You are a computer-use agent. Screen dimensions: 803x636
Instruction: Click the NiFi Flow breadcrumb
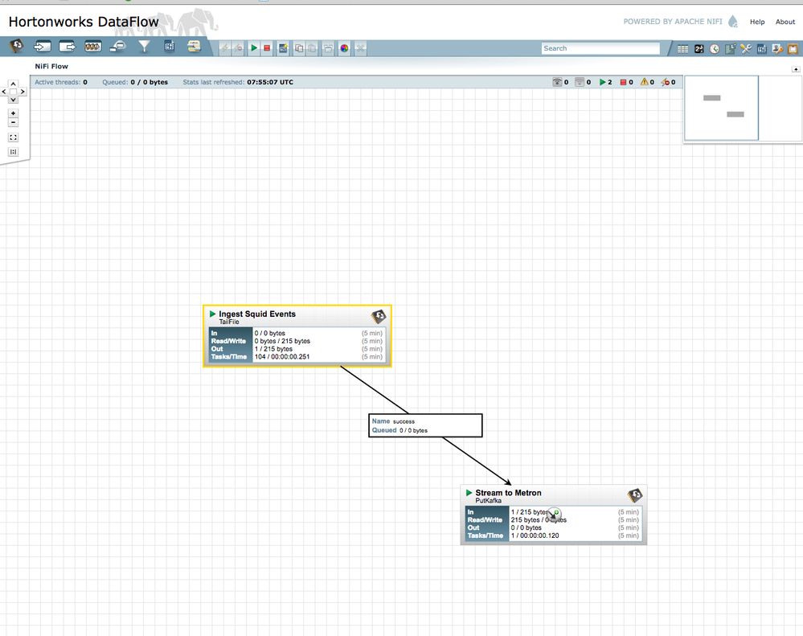[x=51, y=66]
